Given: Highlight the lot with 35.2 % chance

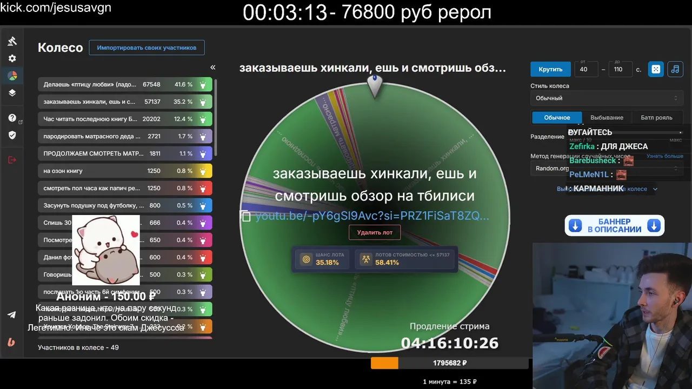Looking at the screenshot, I should click(x=203, y=102).
